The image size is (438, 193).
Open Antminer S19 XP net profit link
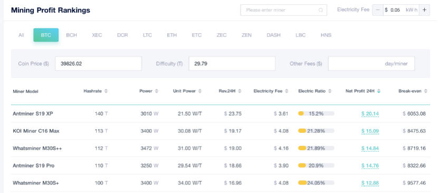point(370,114)
